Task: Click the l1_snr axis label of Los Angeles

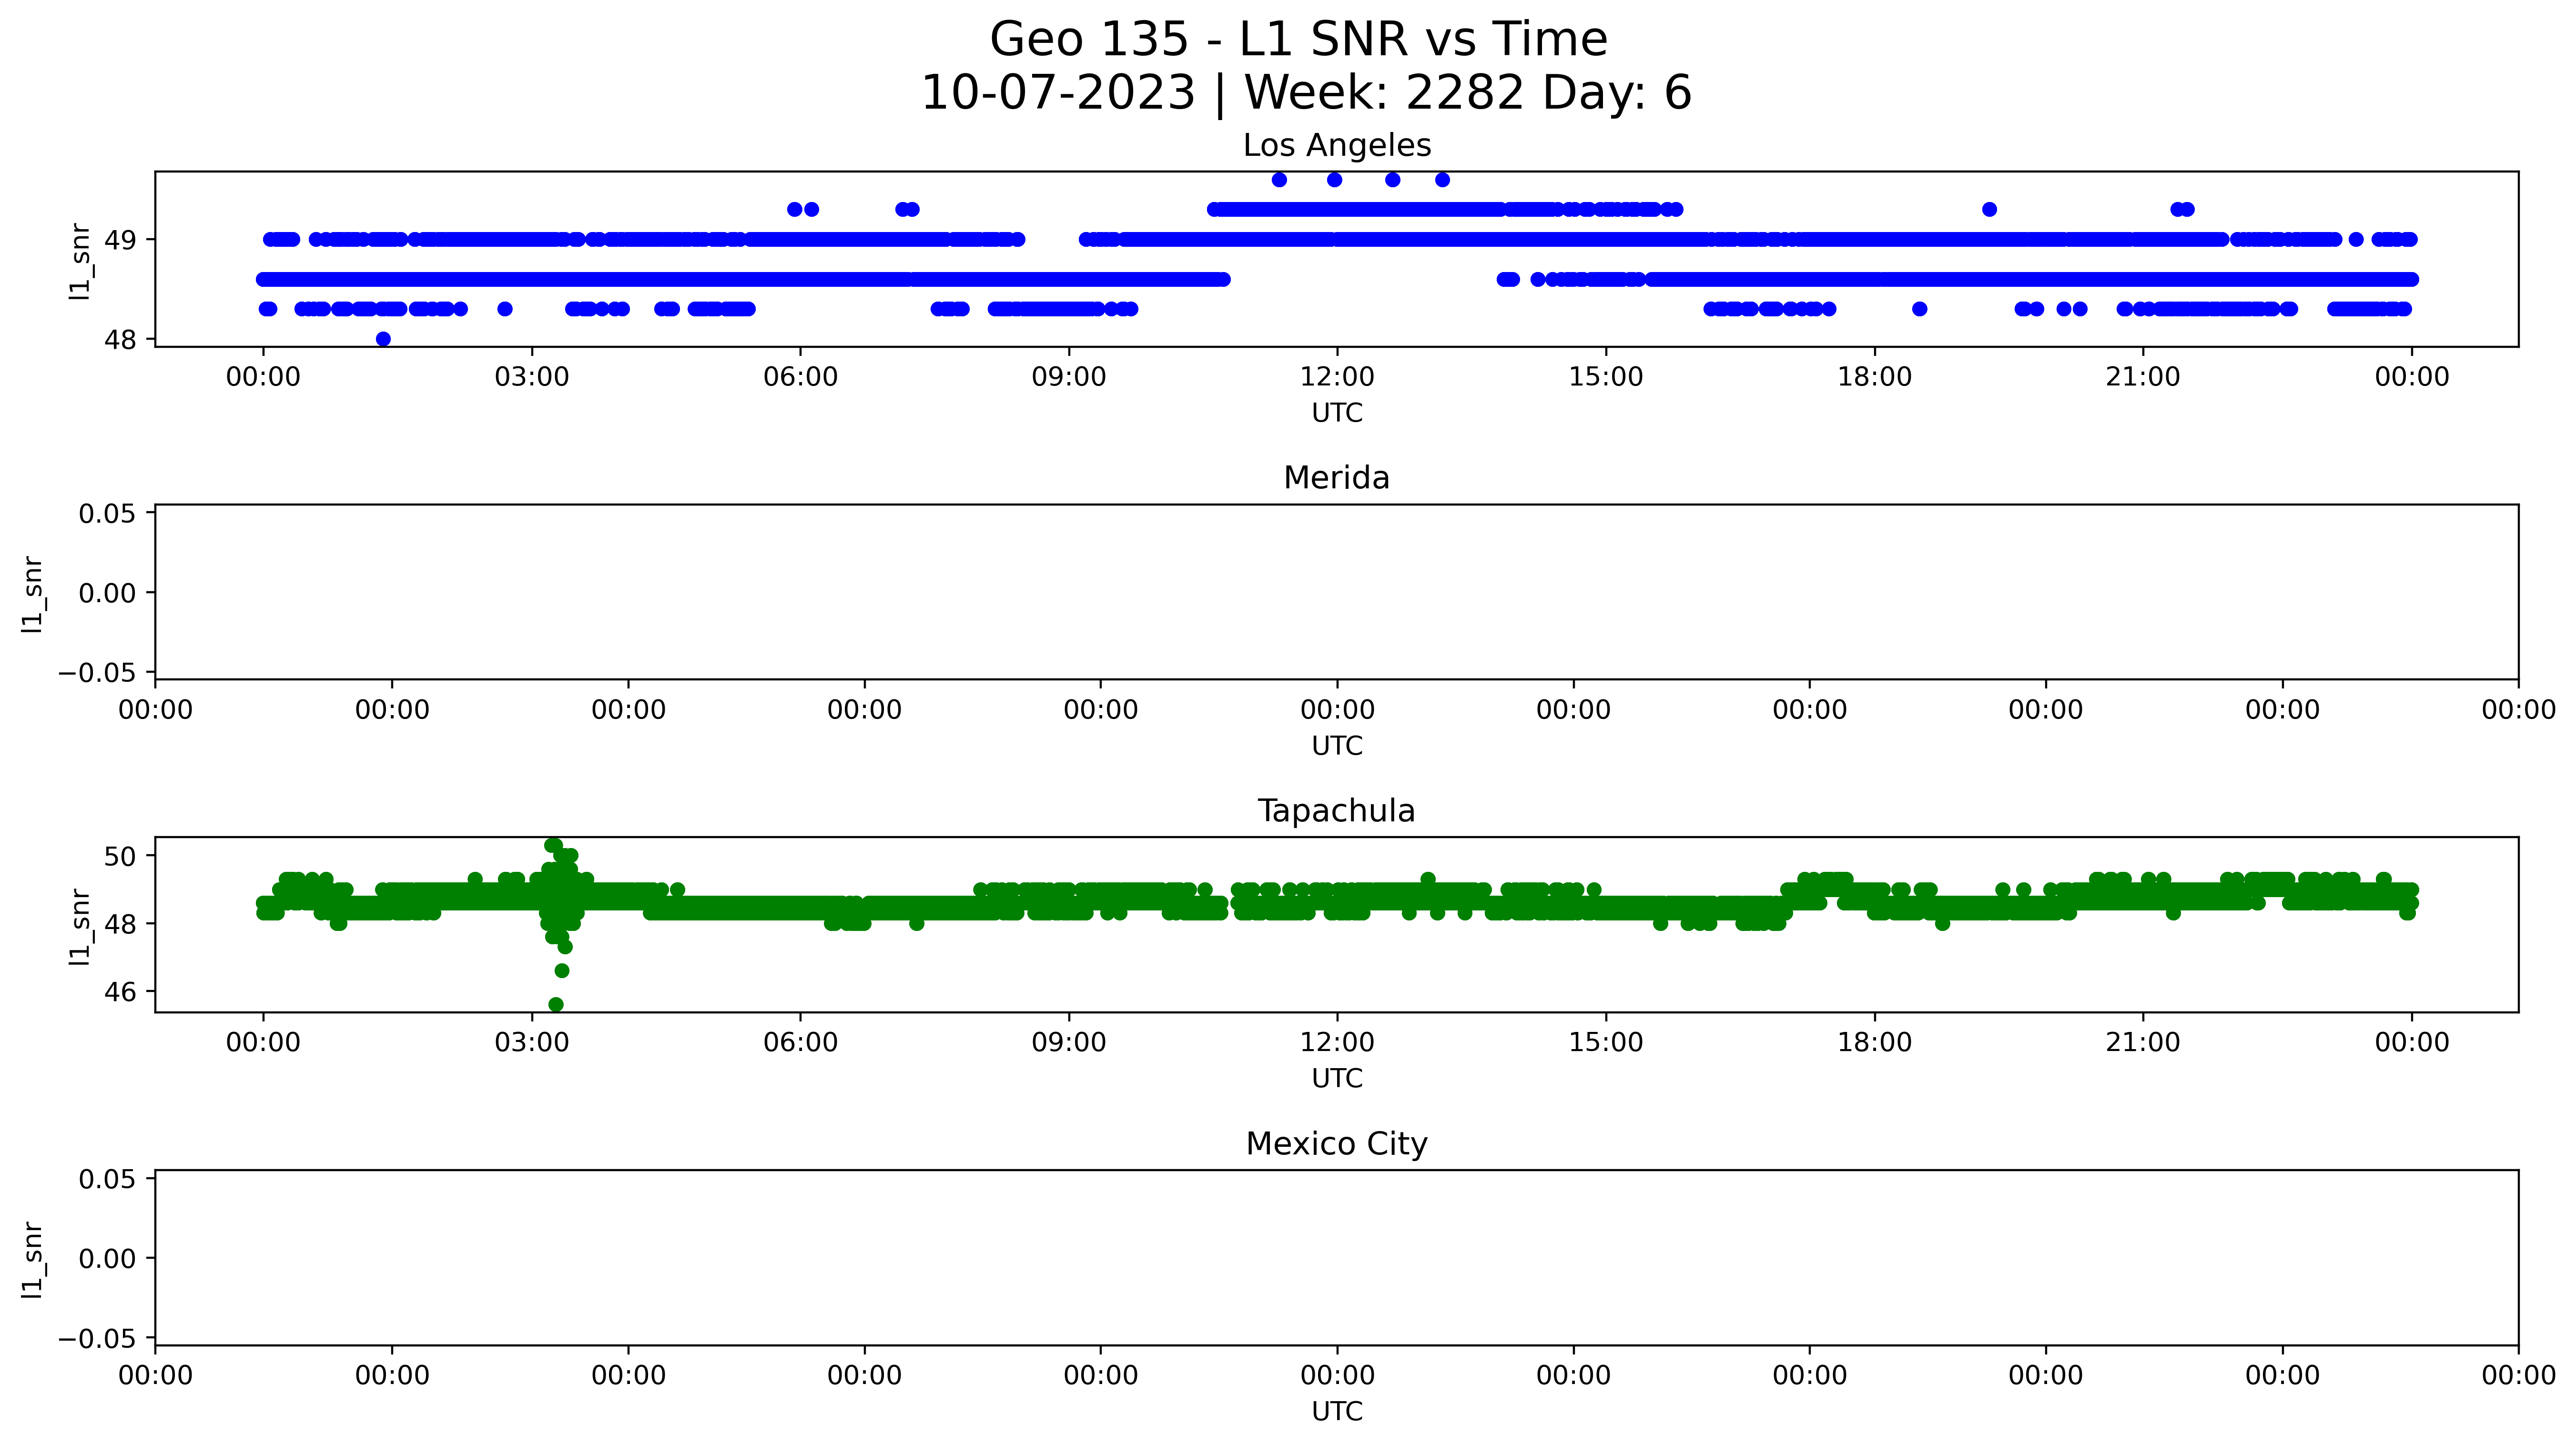Action: tap(80, 260)
